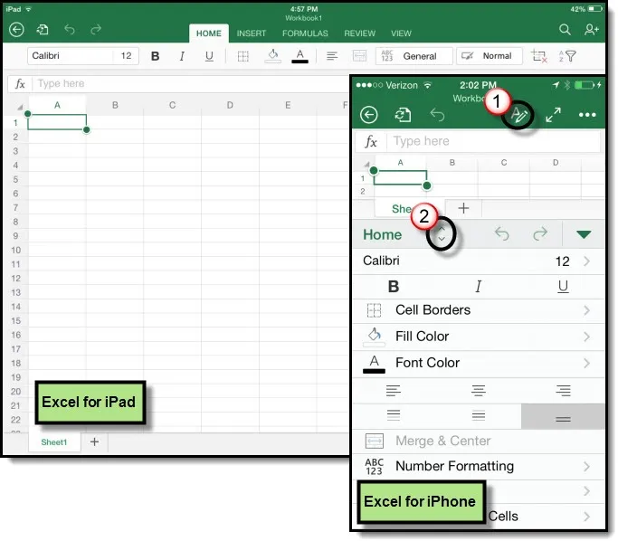Tap iPad formula bar Type here field
The height and width of the screenshot is (541, 618).
click(191, 83)
